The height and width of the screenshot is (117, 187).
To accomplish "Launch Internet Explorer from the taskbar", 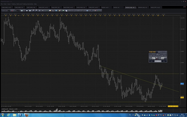I will [x=9, y=115].
